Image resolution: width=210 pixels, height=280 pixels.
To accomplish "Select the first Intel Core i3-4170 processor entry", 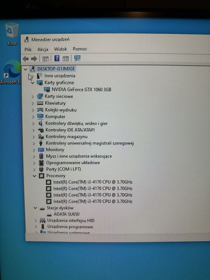I will click(93, 182).
